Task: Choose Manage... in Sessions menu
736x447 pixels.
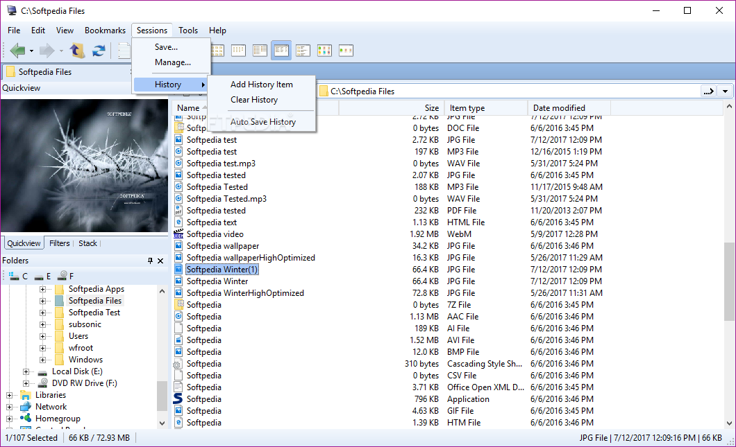Action: [172, 62]
